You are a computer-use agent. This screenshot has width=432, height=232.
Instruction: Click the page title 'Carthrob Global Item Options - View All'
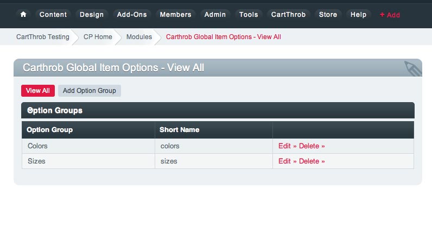[x=113, y=67]
